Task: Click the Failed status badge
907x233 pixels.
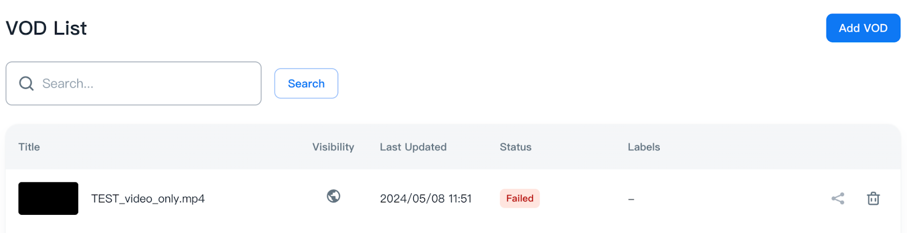Action: coord(519,199)
